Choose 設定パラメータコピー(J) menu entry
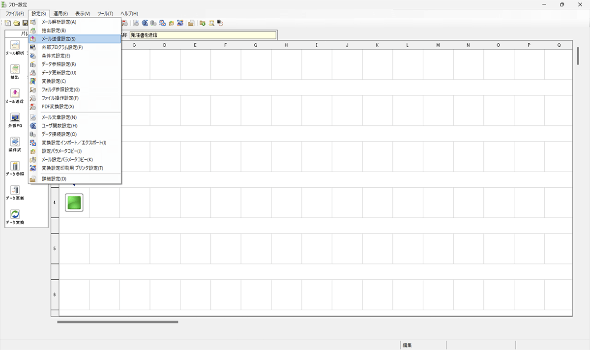The height and width of the screenshot is (350, 590). 75,151
